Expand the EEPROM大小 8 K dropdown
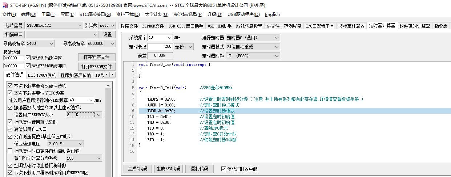The width and height of the screenshot is (451, 177). point(99,115)
